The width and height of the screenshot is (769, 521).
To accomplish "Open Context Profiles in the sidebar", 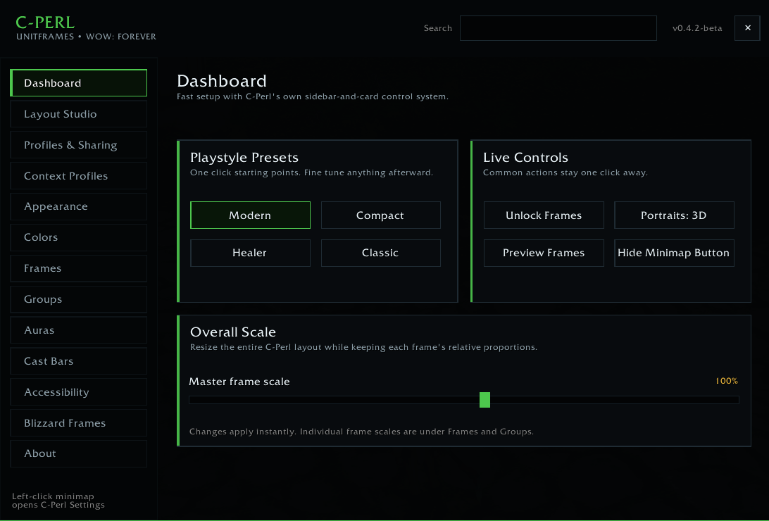I will 78,175.
